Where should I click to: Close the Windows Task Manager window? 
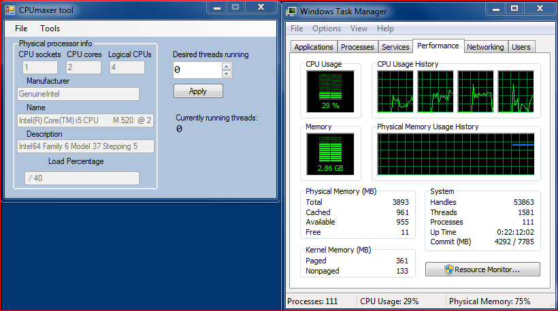click(x=540, y=8)
